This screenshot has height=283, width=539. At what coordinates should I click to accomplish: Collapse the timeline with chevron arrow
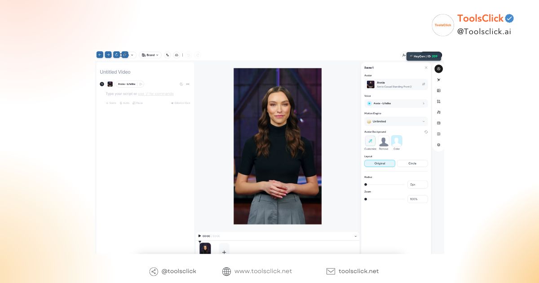(x=355, y=236)
